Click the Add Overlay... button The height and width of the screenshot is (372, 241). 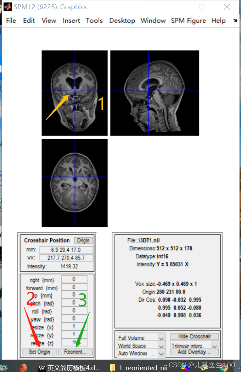195,352
